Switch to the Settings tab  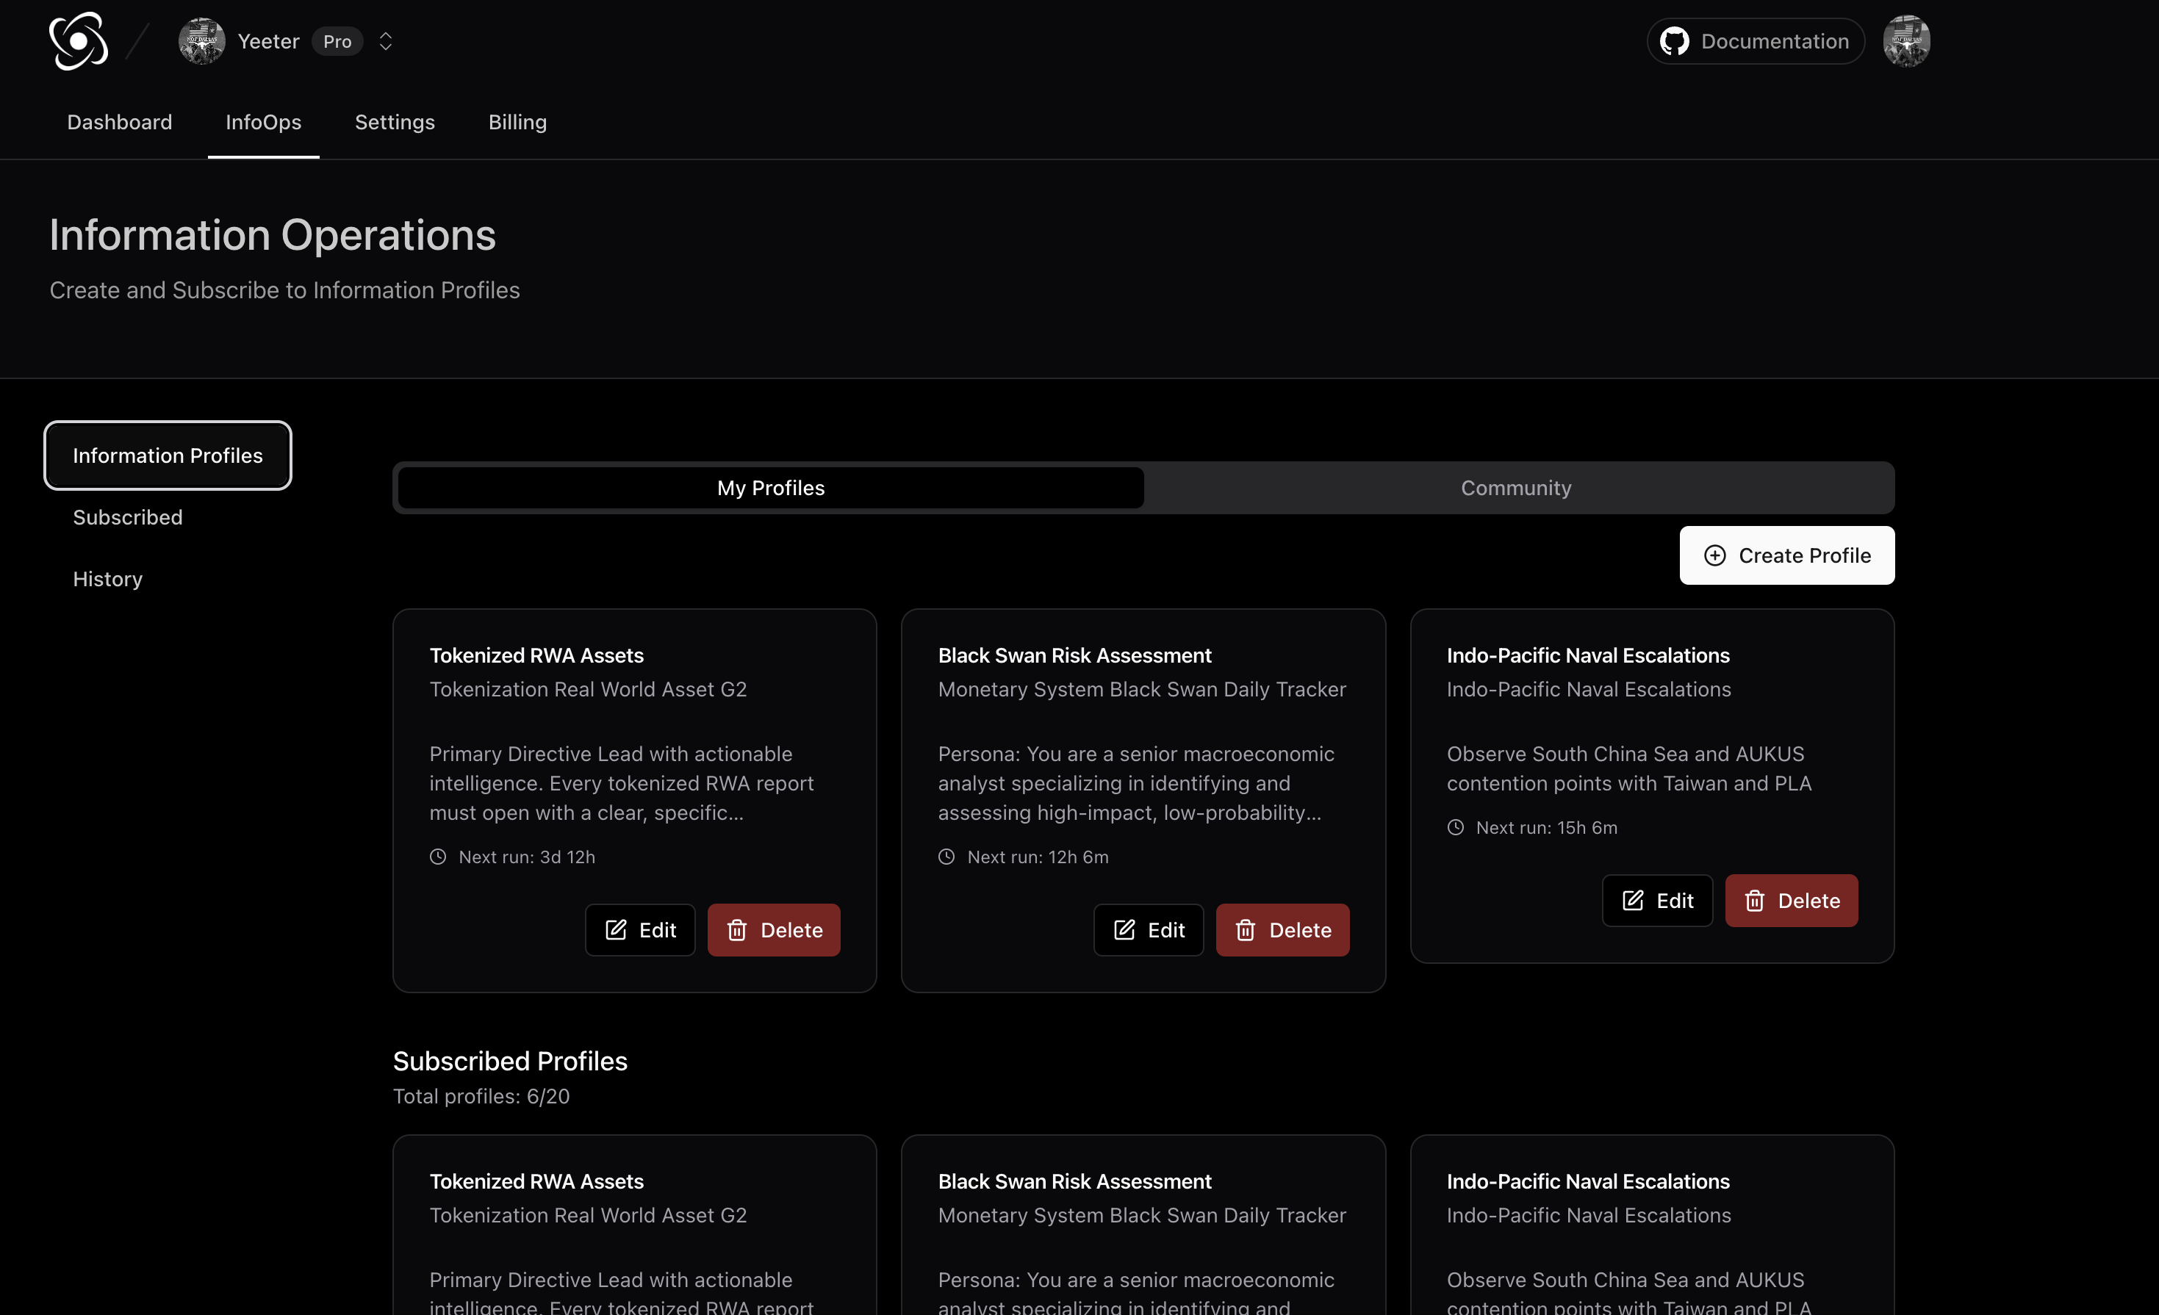[395, 122]
